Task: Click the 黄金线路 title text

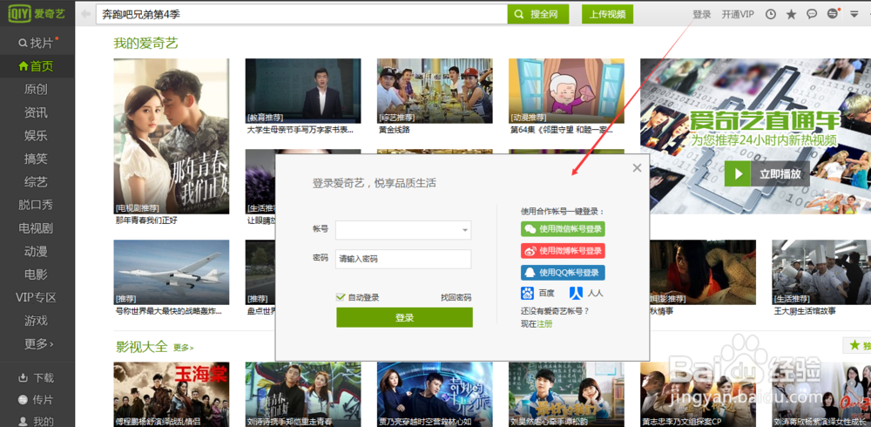Action: pos(395,130)
